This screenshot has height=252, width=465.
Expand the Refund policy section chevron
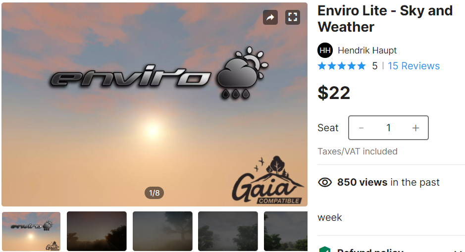tap(458, 251)
